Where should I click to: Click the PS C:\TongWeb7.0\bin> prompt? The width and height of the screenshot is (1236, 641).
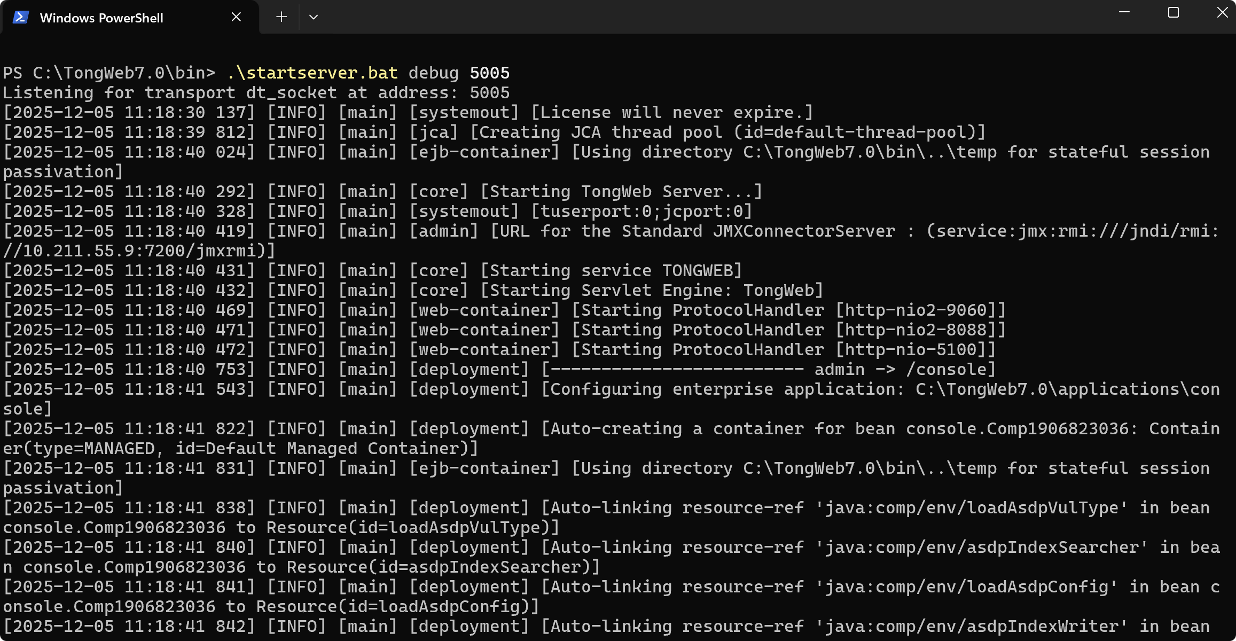point(109,73)
